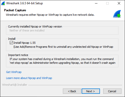Click the 'Packet Capture' page heading
Viewport: 125px width, 97px height.
click(x=15, y=10)
